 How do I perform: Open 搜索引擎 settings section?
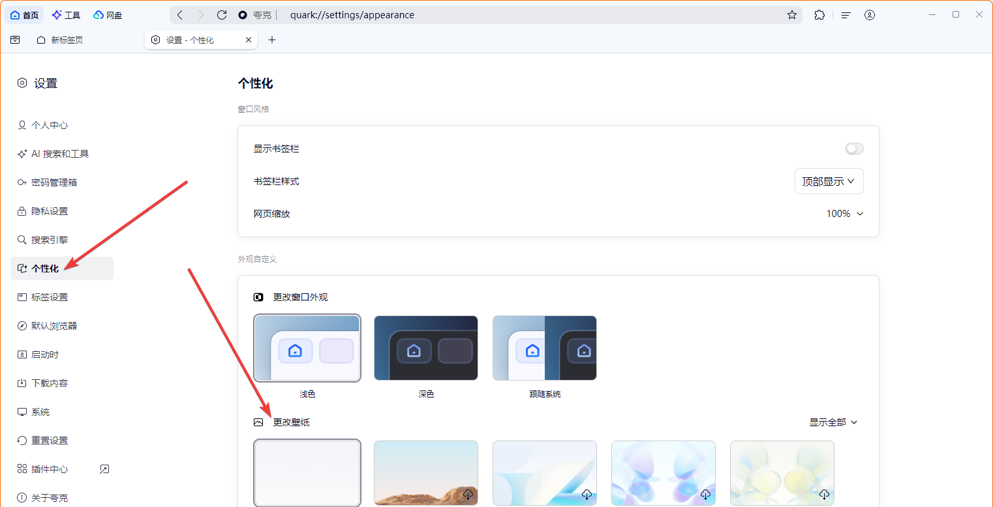tap(62, 240)
